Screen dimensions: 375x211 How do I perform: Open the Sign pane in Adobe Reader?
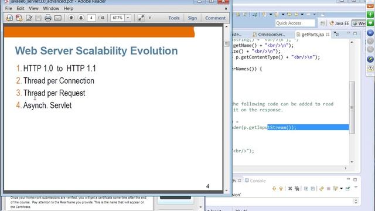tap(192, 18)
